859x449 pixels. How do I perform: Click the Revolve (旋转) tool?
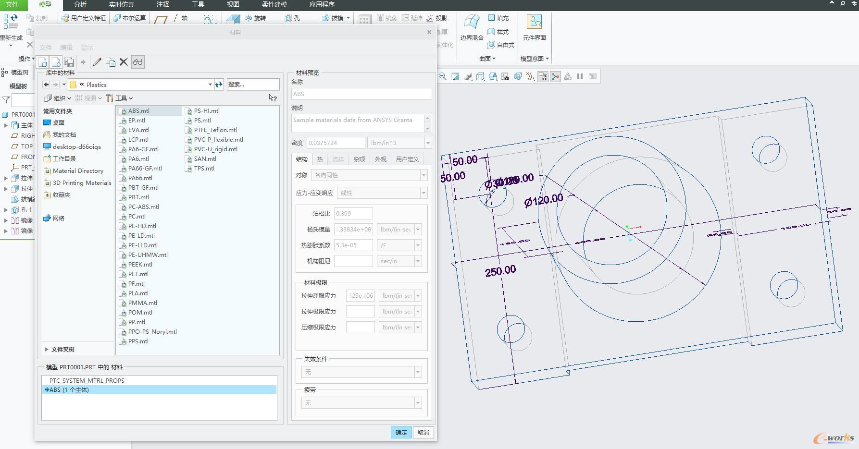255,18
